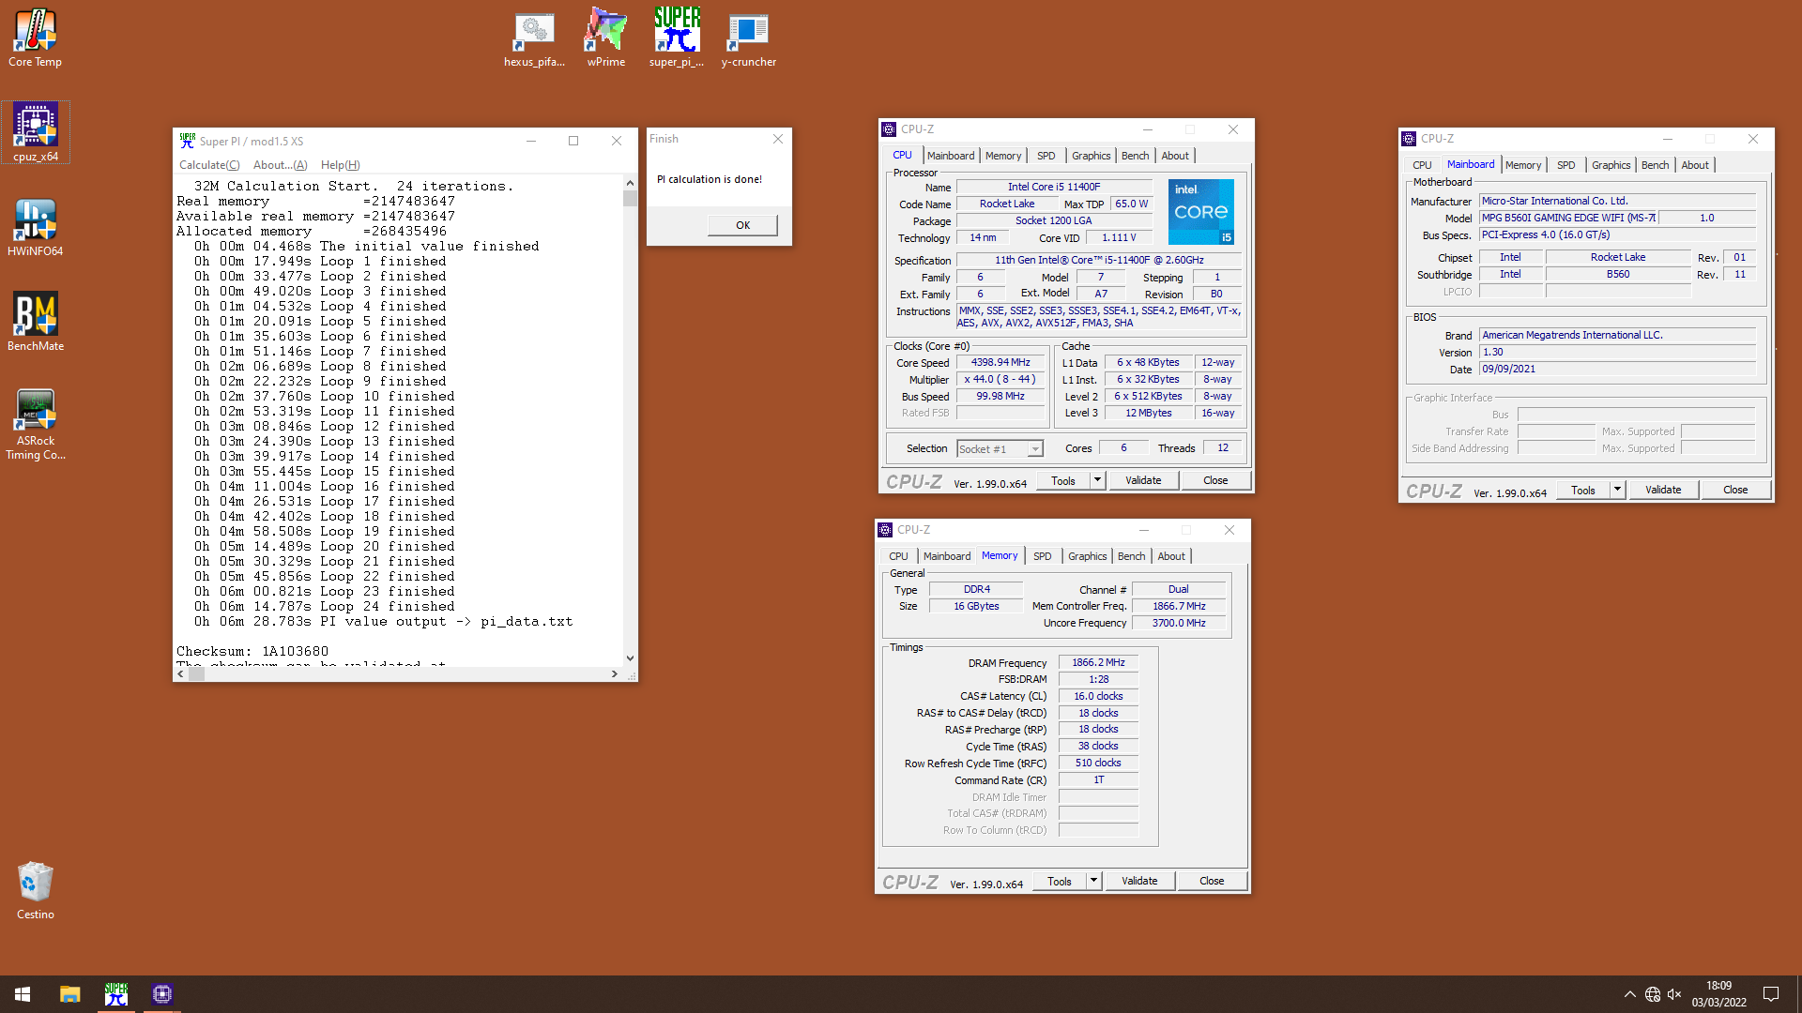Open the Socket #1 selection dropdown
The image size is (1802, 1013).
click(x=1000, y=449)
